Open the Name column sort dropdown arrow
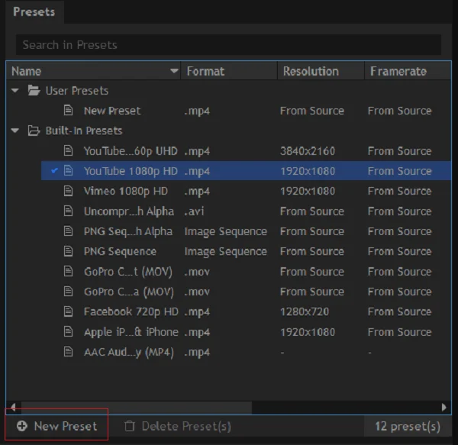This screenshot has height=445, width=458. pos(174,71)
